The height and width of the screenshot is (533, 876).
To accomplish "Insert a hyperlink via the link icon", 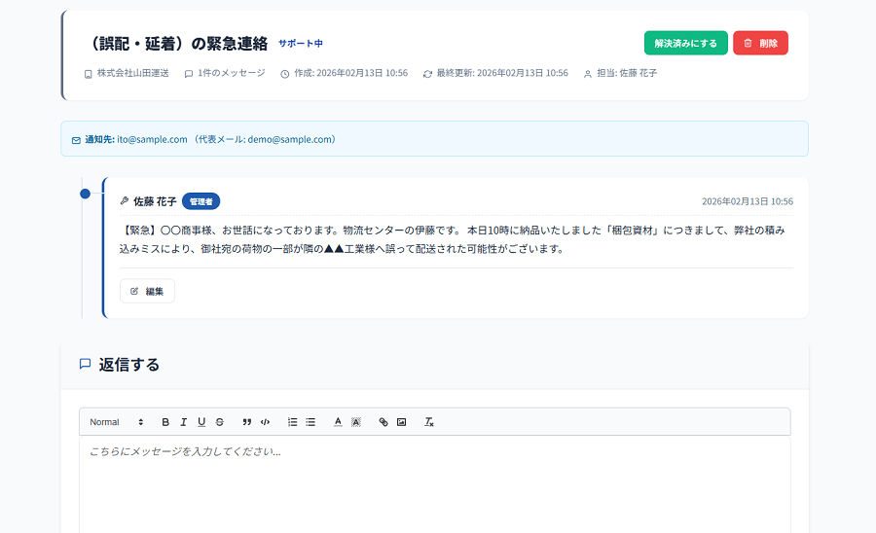I will coord(383,422).
